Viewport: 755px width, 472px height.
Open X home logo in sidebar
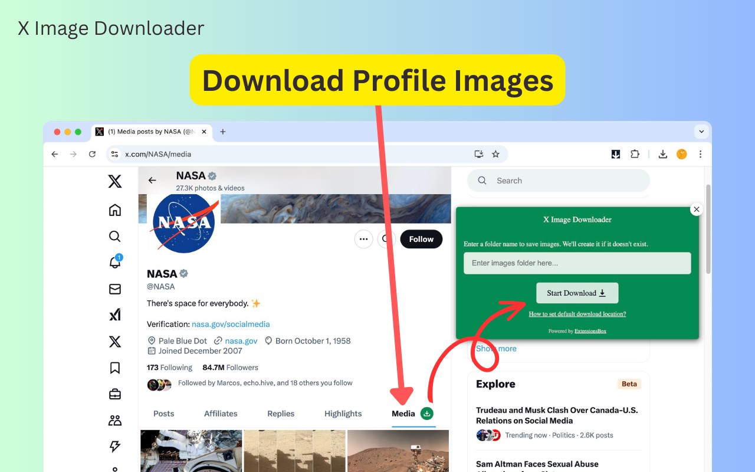[115, 182]
